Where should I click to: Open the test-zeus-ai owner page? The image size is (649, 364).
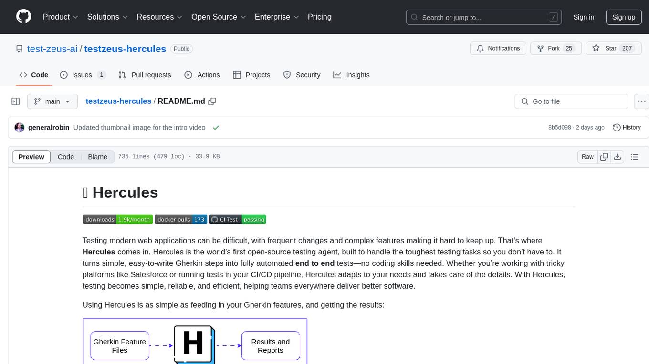click(52, 49)
